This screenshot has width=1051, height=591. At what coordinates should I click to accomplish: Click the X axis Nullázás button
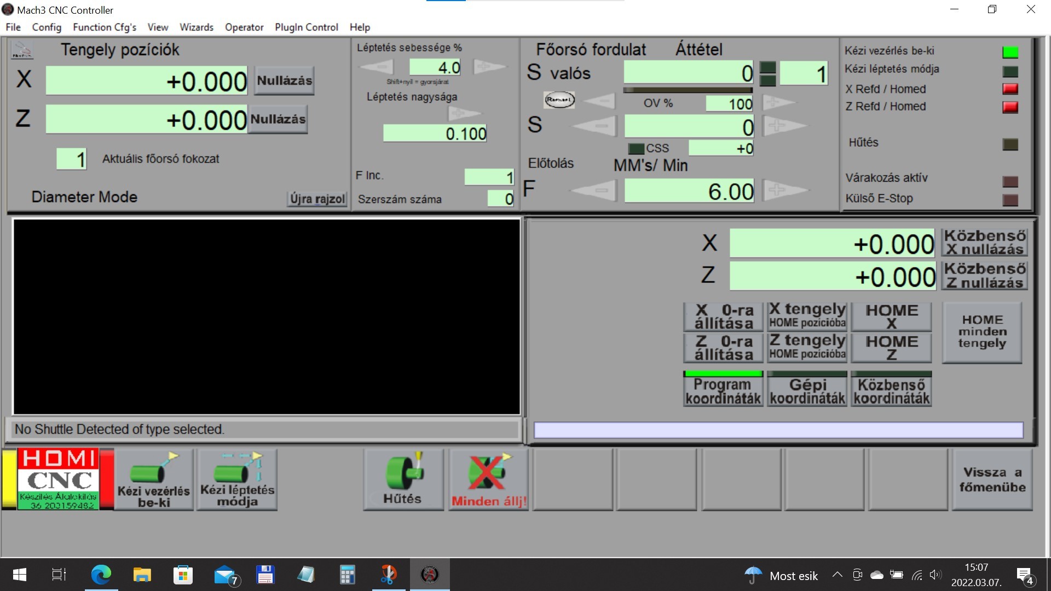click(284, 80)
